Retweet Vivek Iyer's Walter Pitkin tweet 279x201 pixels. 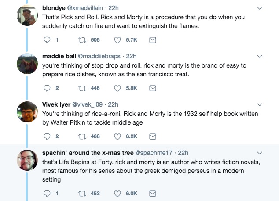[x=81, y=136]
